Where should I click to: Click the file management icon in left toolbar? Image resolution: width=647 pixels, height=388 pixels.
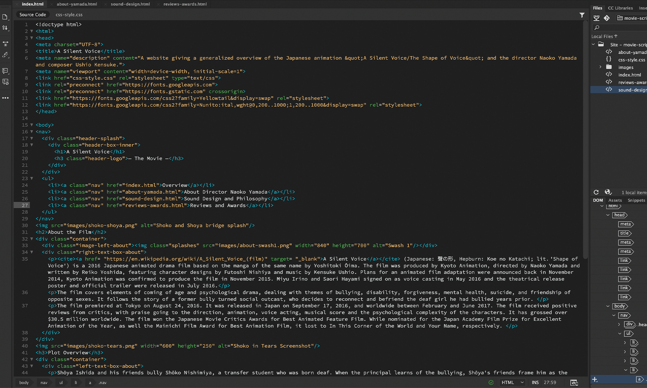5,28
